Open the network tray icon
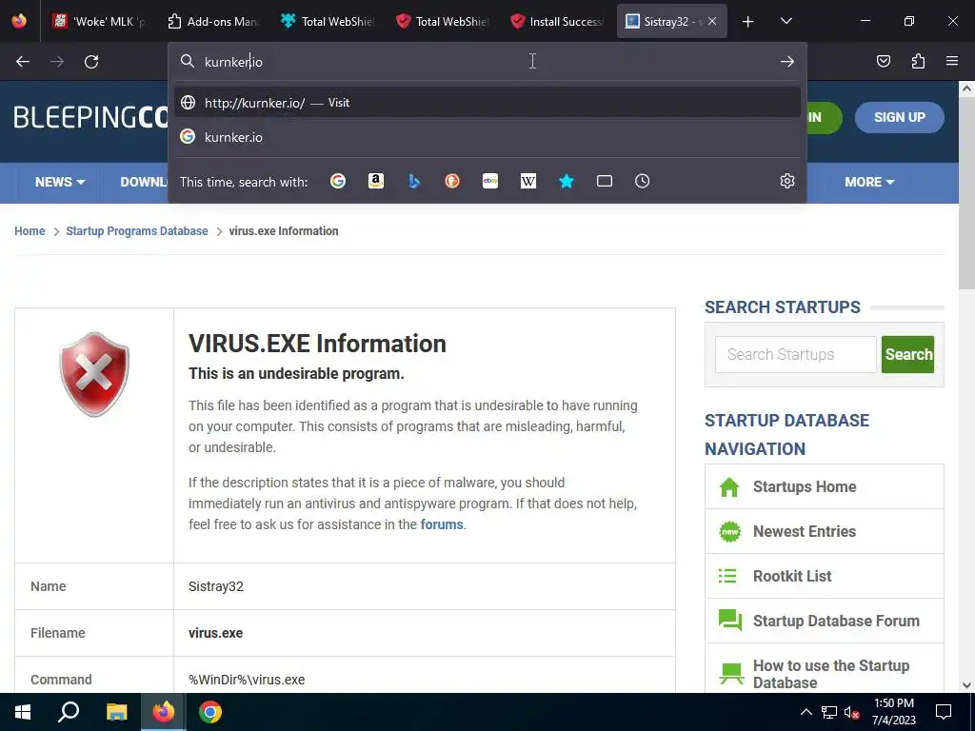This screenshot has height=731, width=975. click(829, 712)
